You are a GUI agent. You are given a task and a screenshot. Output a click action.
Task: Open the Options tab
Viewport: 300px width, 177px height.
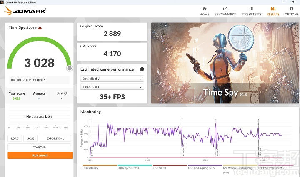tap(291, 11)
